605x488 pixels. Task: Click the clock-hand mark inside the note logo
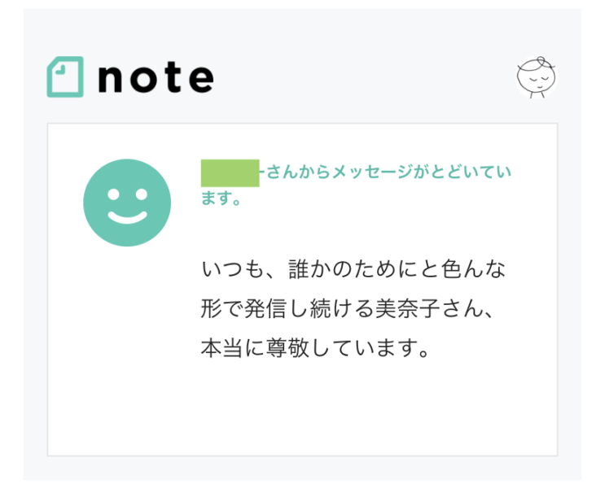(x=60, y=70)
